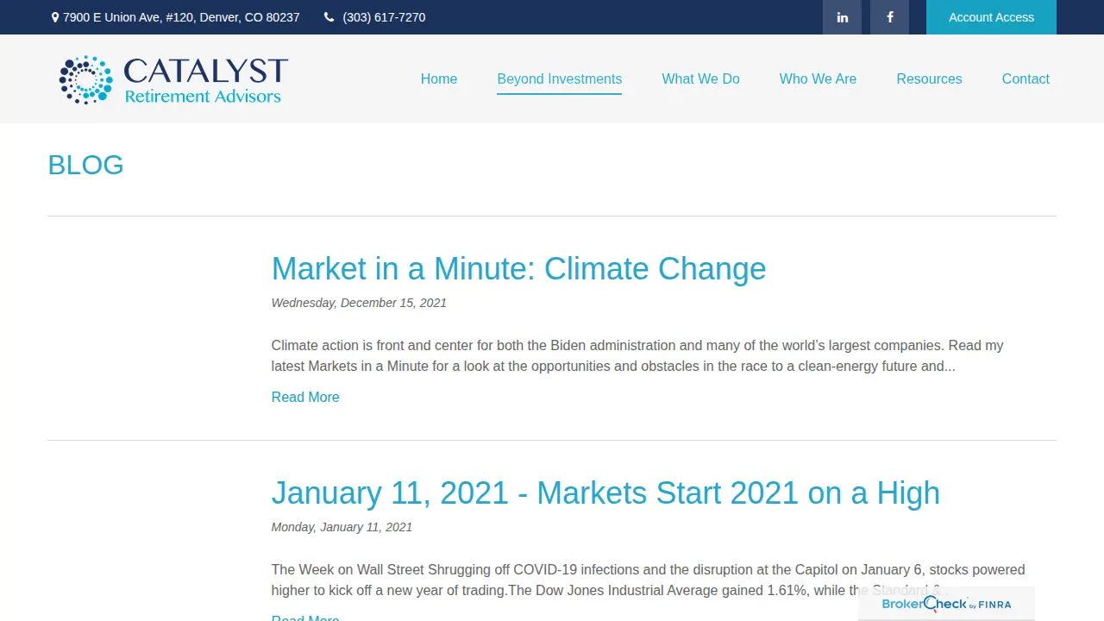The image size is (1104, 621).
Task: Open the What We Do menu
Action: click(x=700, y=78)
